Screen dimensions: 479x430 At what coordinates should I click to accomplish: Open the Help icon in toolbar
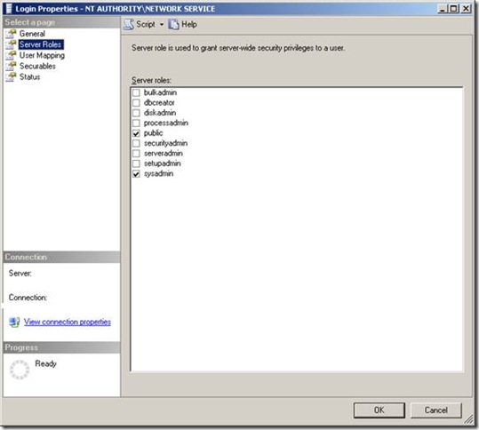click(x=173, y=25)
